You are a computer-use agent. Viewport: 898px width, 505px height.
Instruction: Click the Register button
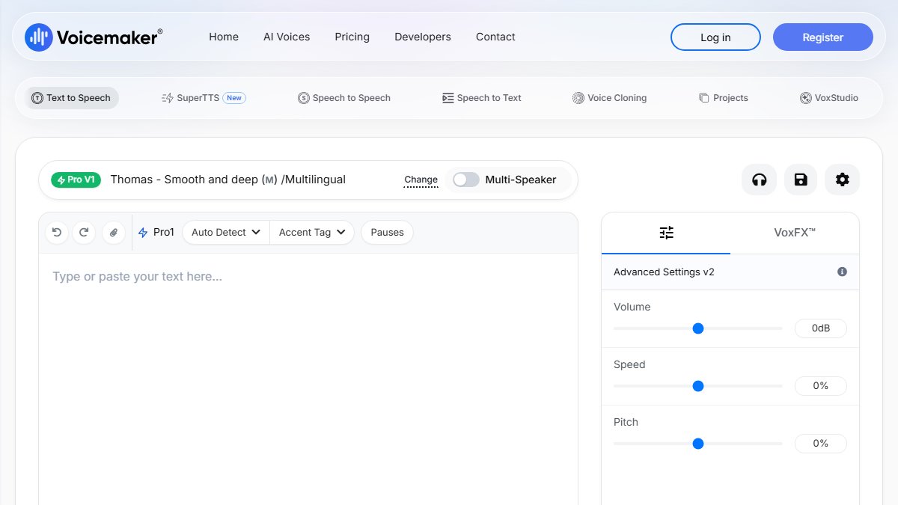(823, 37)
